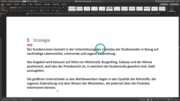Screen dimensions: 180x101
Task: Apply superscript formatting
Action: 24,11
